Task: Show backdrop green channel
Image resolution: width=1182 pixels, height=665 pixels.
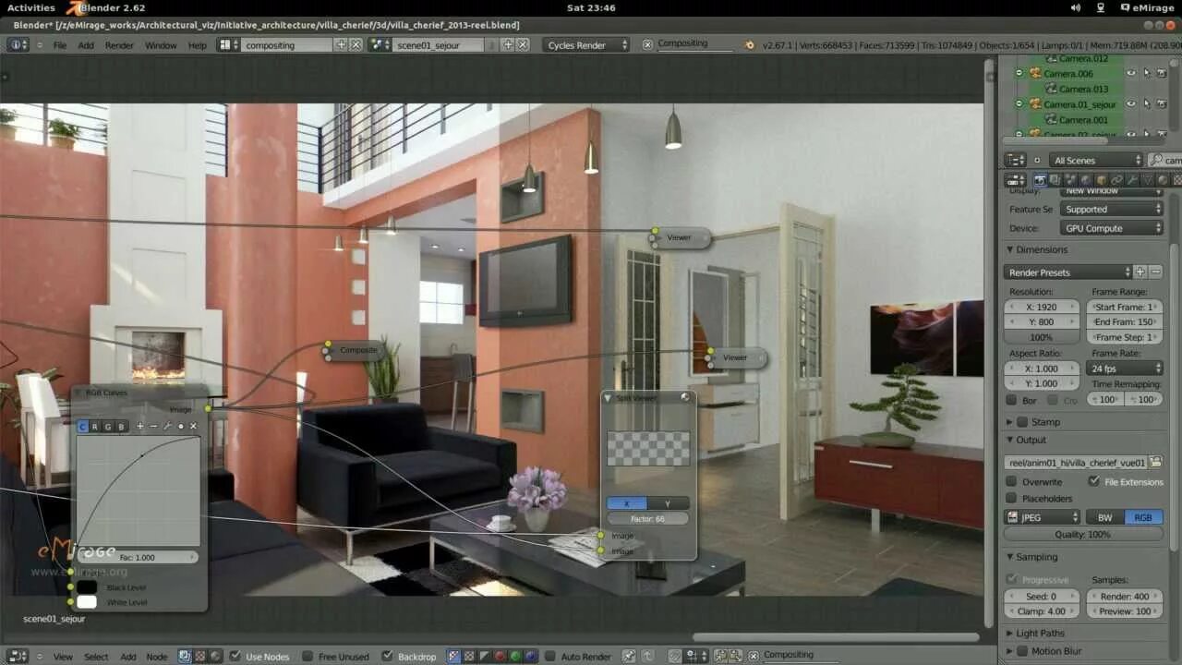Action: point(516,656)
